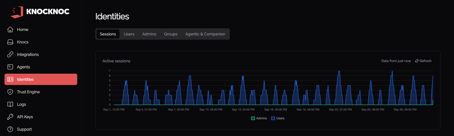This screenshot has width=454, height=136.
Task: Click the y-axis value 7
Action: [x=110, y=71]
